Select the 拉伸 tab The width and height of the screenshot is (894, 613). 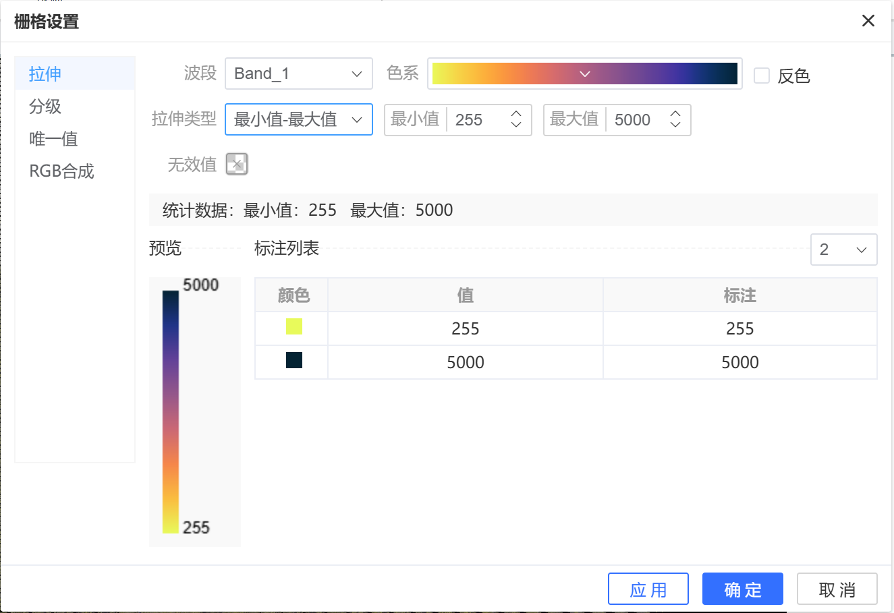(x=45, y=74)
